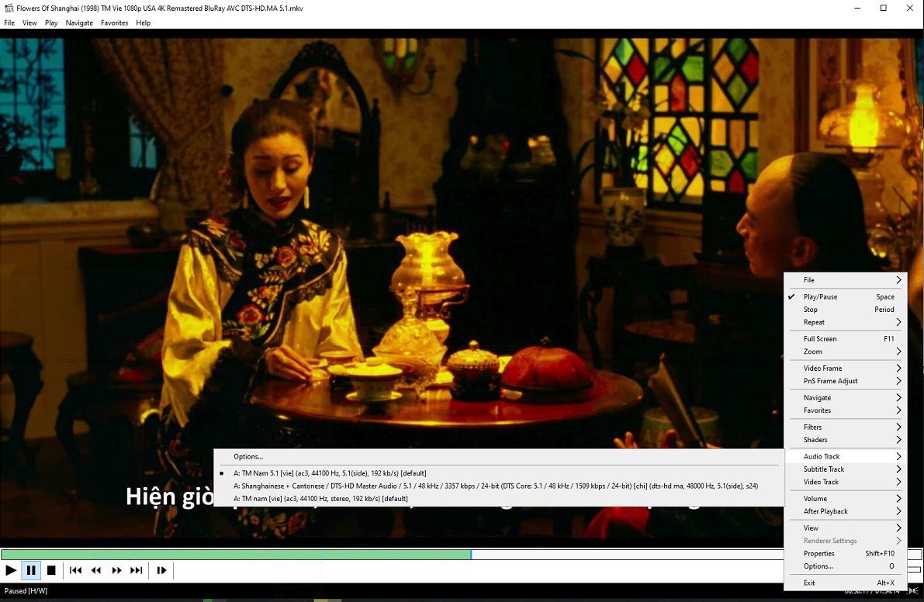Expand File submenu in context menu
The width and height of the screenshot is (924, 602).
(846, 280)
